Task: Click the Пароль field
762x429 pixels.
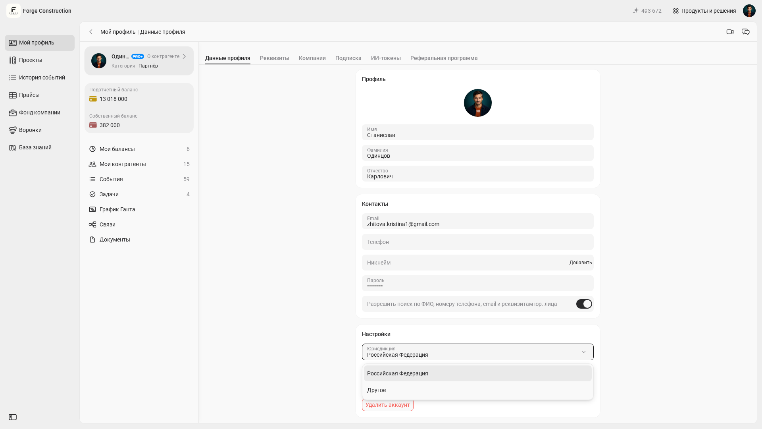Action: [478, 283]
